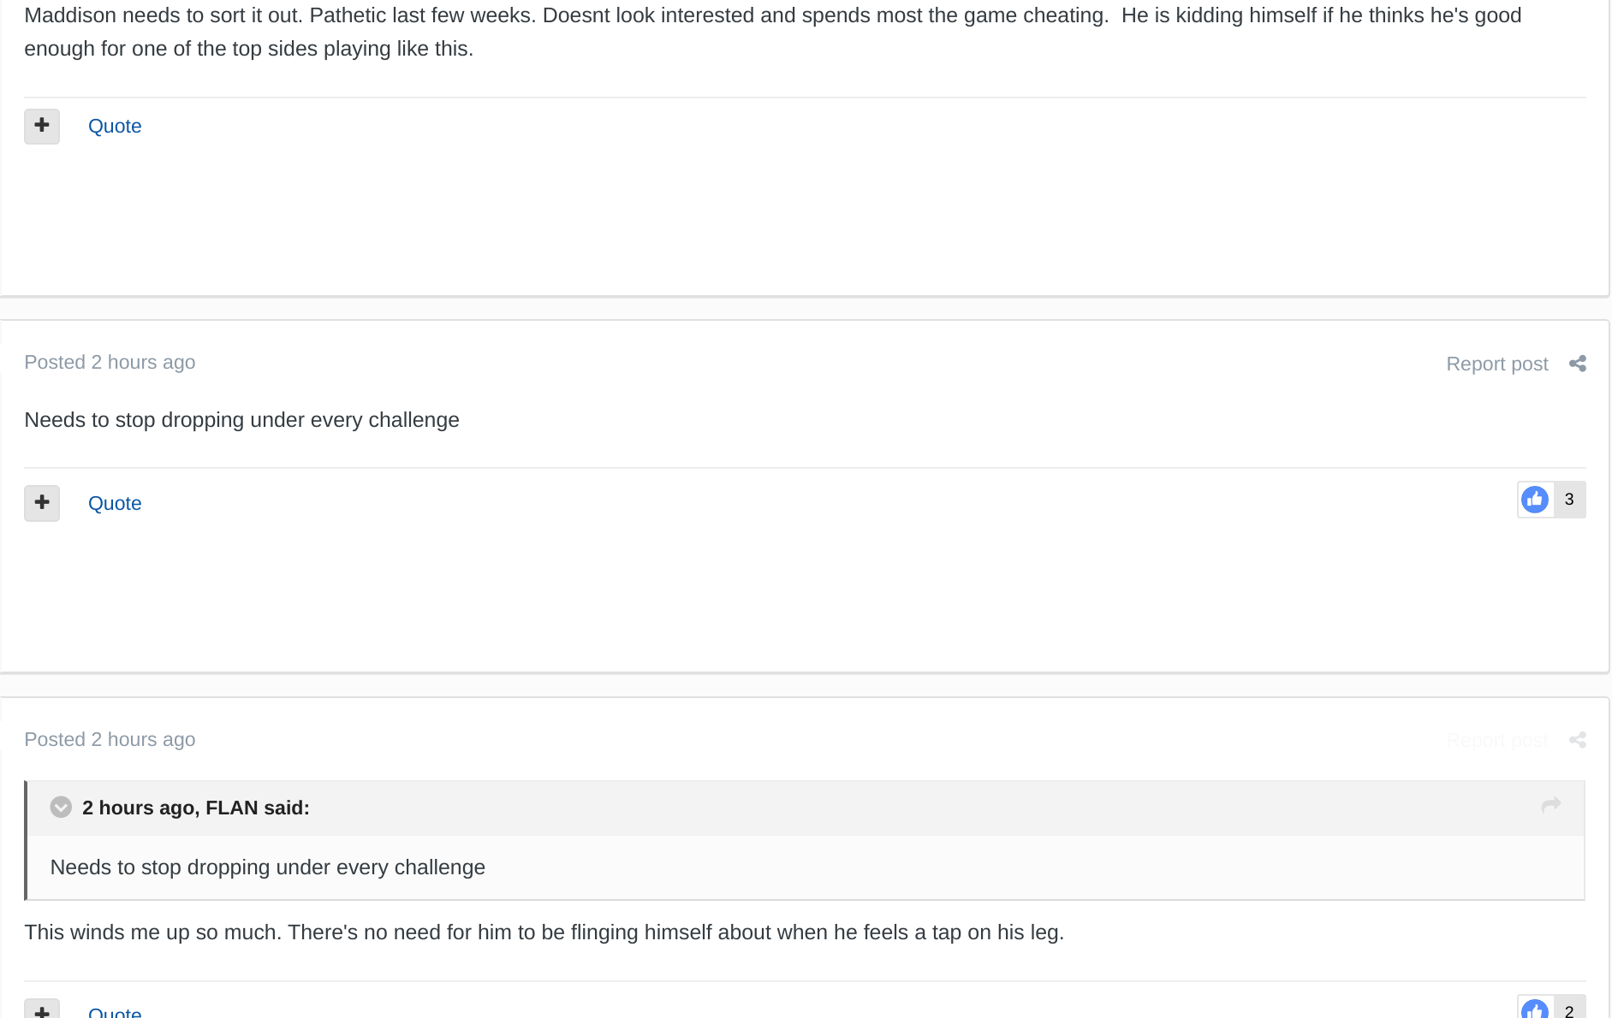View who reacted via the count 3

[1569, 500]
